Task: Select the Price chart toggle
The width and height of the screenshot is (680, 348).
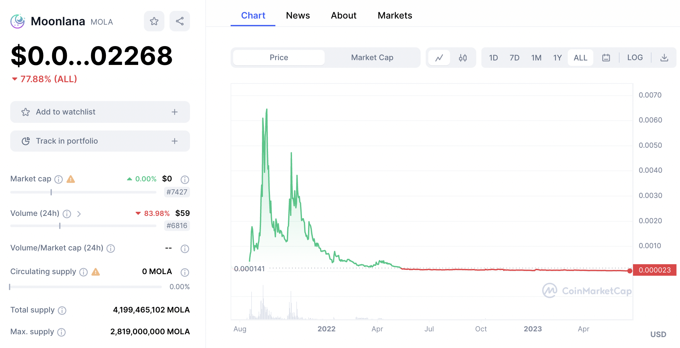Action: tap(279, 58)
